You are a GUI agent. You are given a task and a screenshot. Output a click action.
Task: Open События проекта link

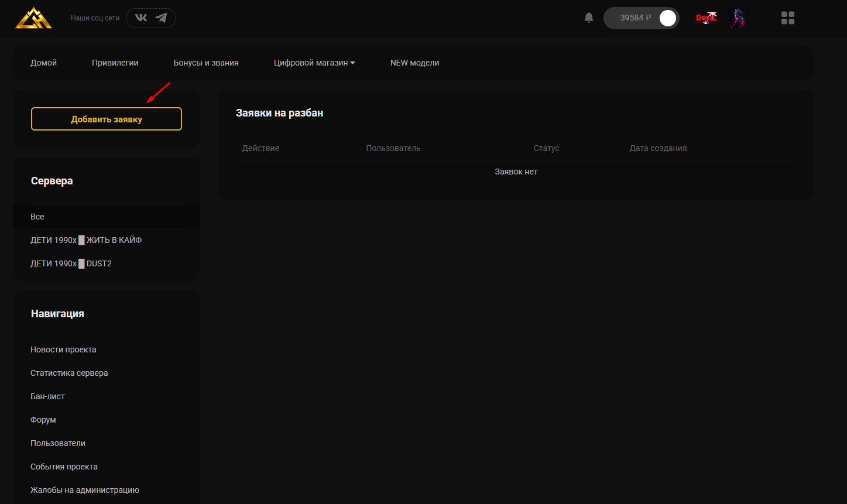click(x=64, y=467)
